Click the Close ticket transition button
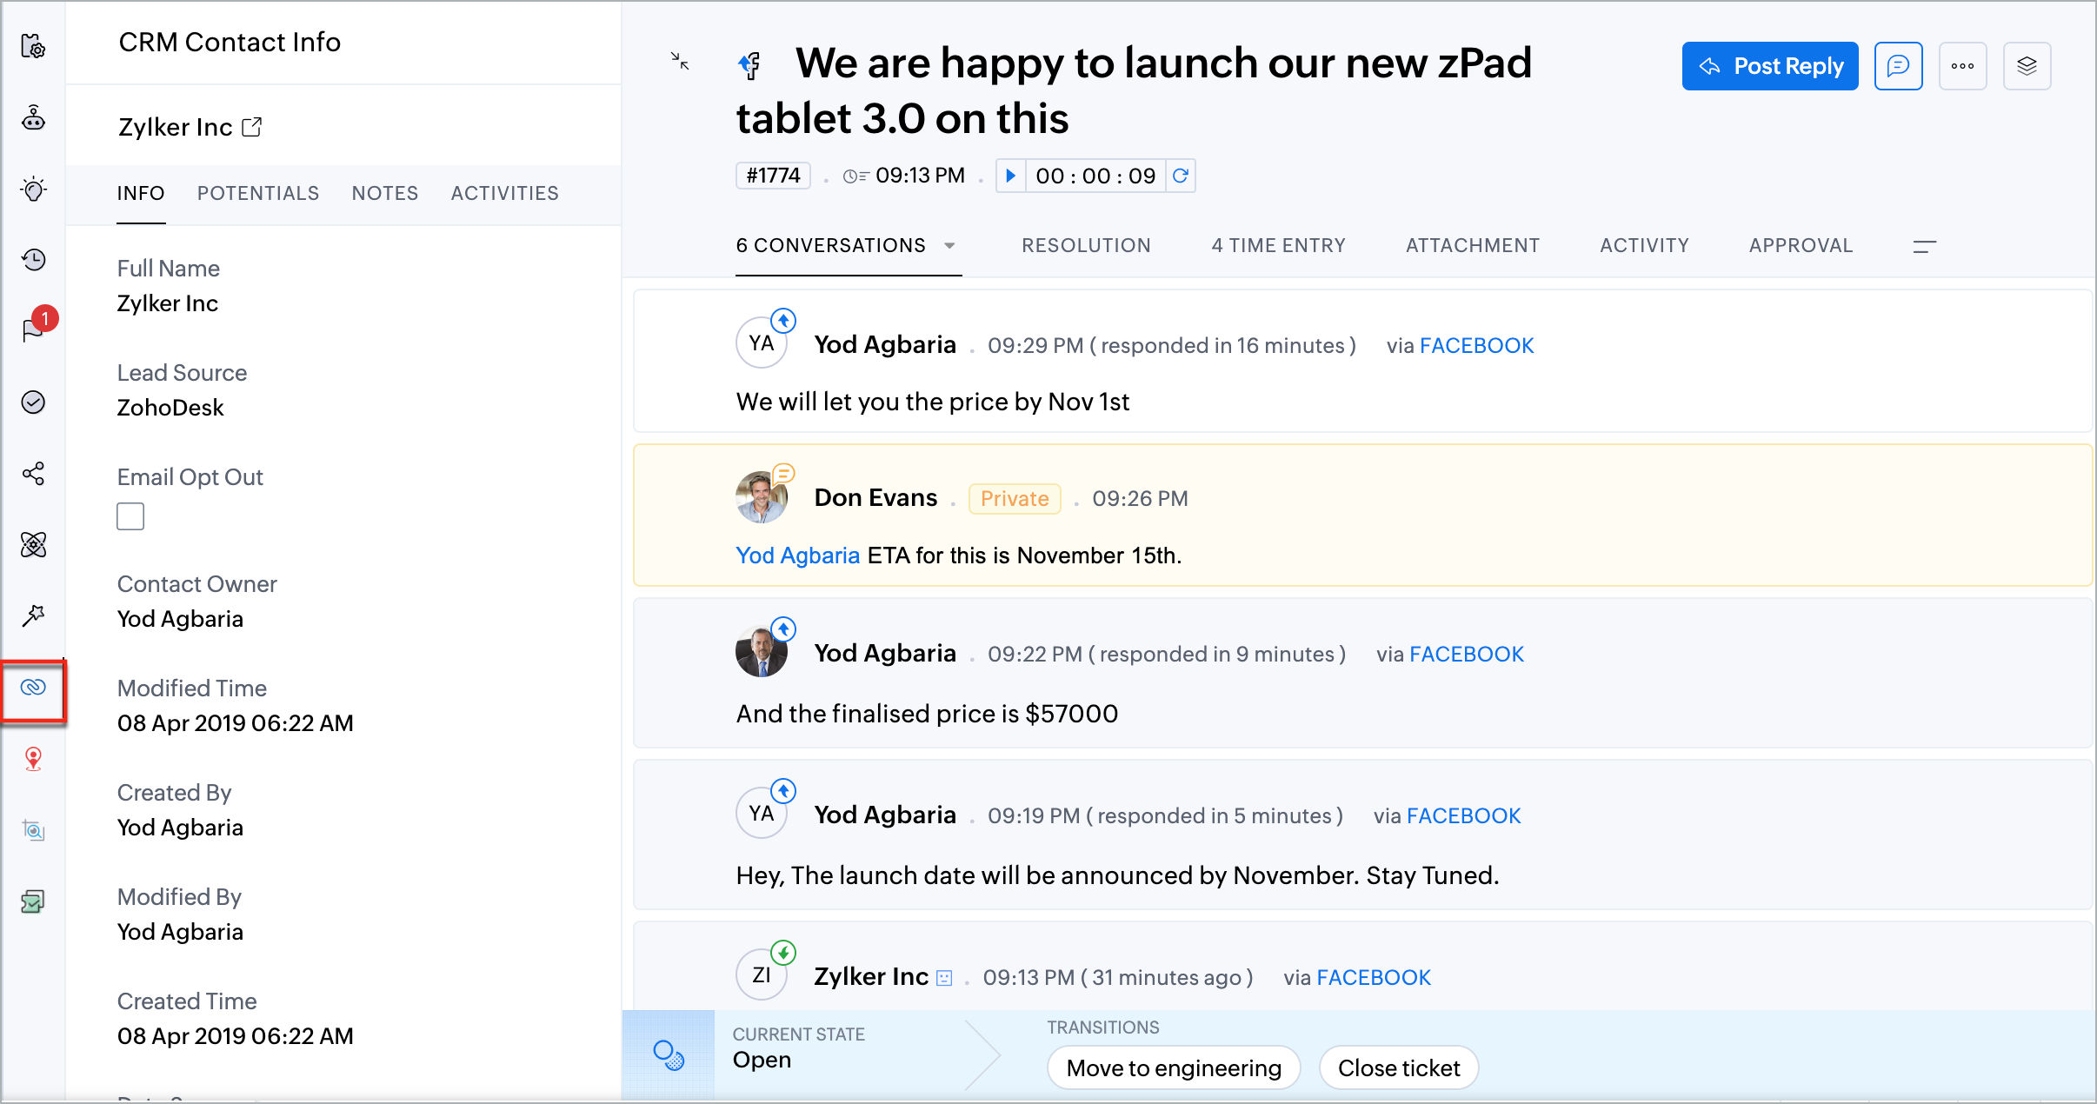This screenshot has width=2097, height=1104. click(1398, 1067)
